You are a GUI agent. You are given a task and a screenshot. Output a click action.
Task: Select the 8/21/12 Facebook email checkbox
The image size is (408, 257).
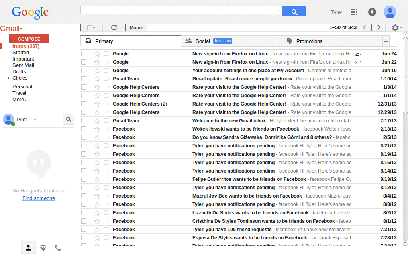[x=84, y=145]
